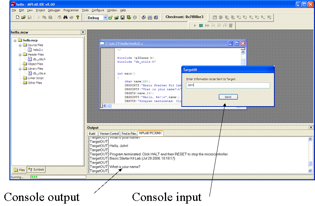This screenshot has height=206, width=315.
Task: Click the Find binoculars icon
Action: (66, 18)
